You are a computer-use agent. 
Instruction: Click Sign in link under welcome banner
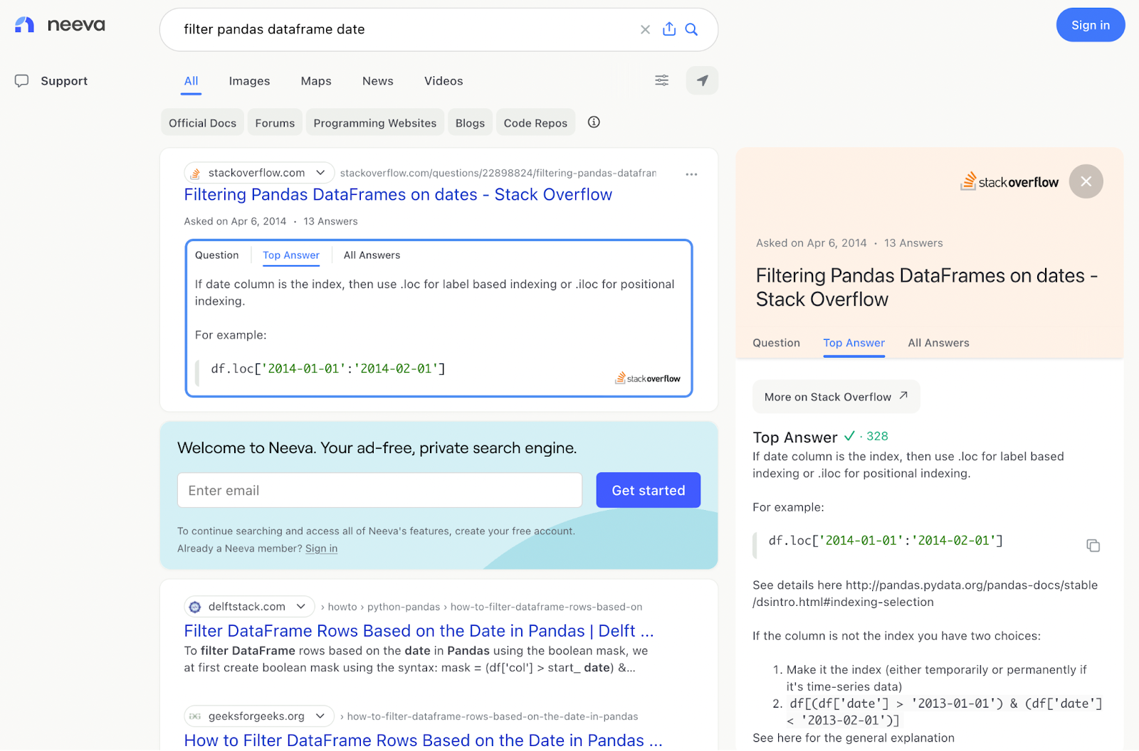[321, 548]
